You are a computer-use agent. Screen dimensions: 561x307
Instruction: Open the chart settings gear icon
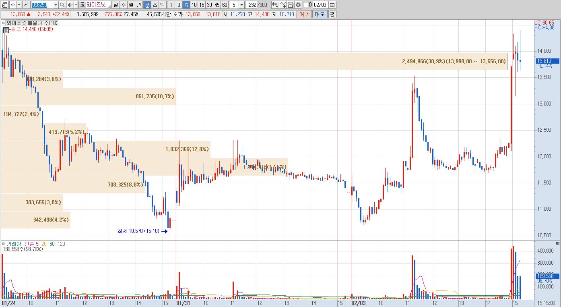point(298,5)
